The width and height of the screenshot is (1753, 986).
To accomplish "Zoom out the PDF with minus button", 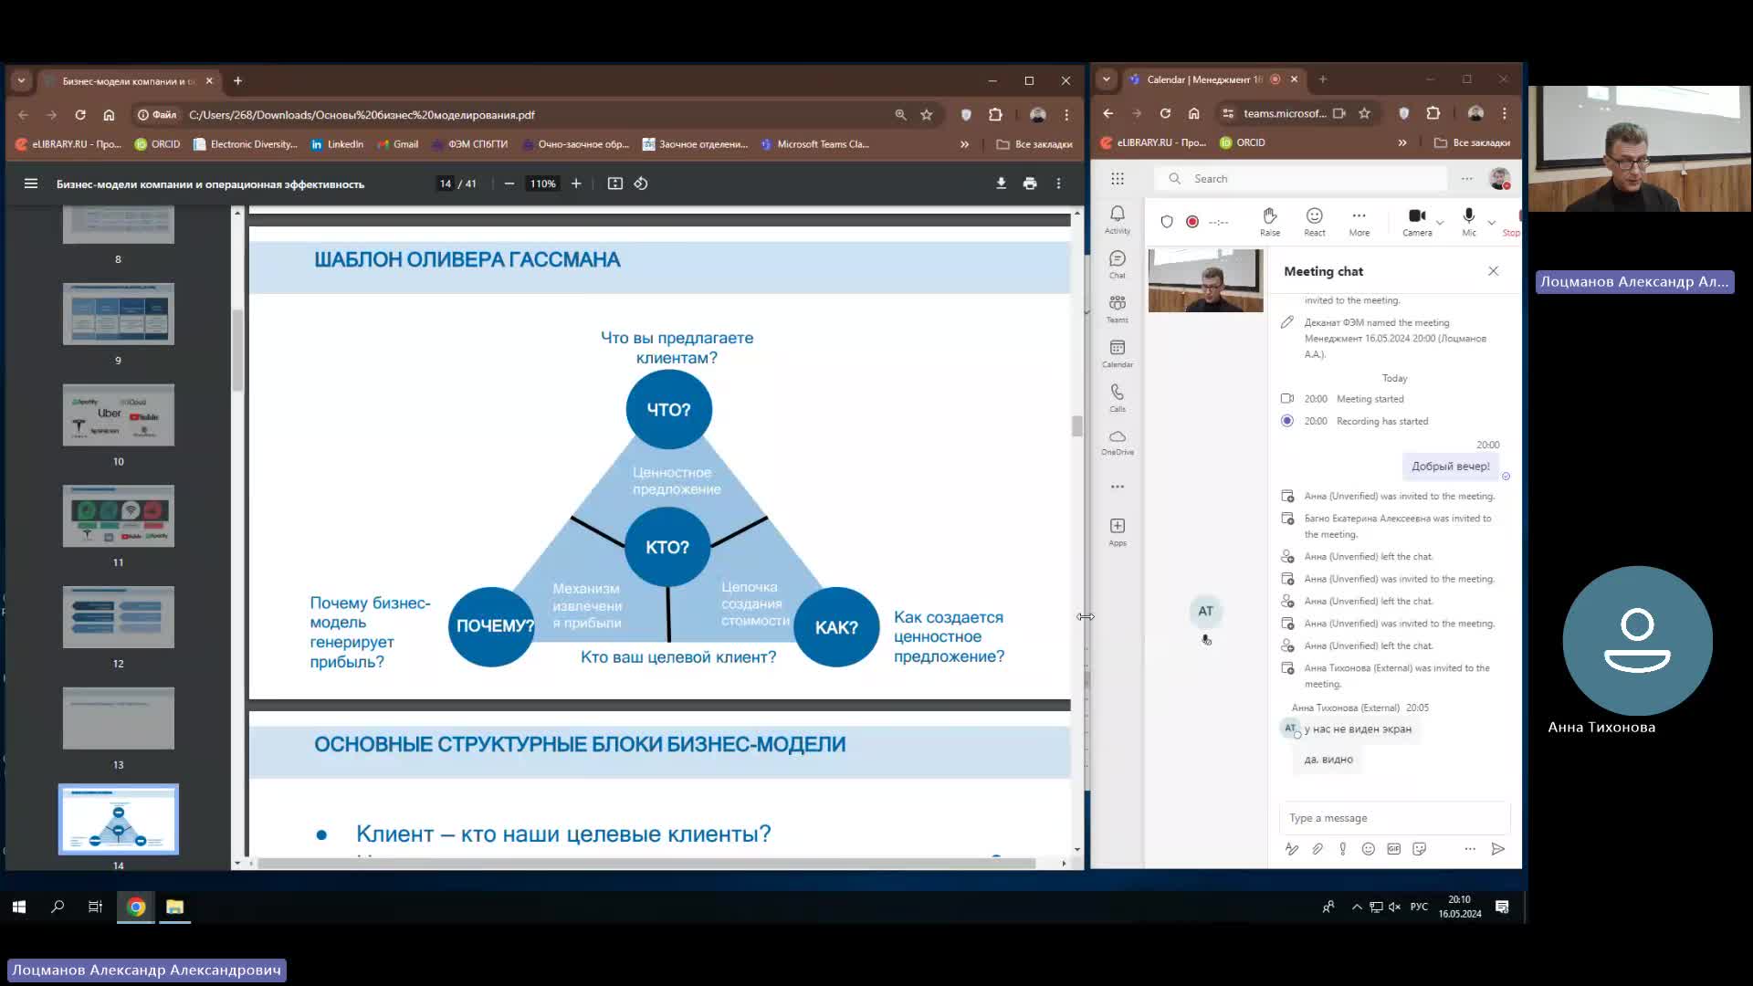I will 509,184.
